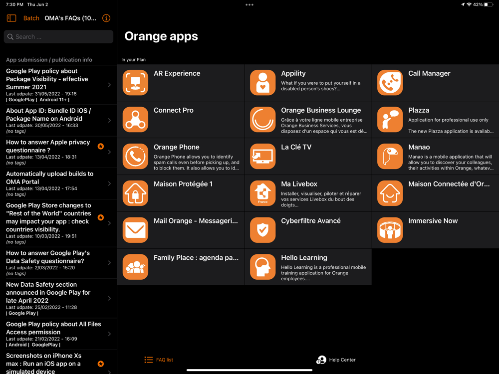
Task: Open About App ID Bundle ID FAQ title
Action: click(x=48, y=115)
